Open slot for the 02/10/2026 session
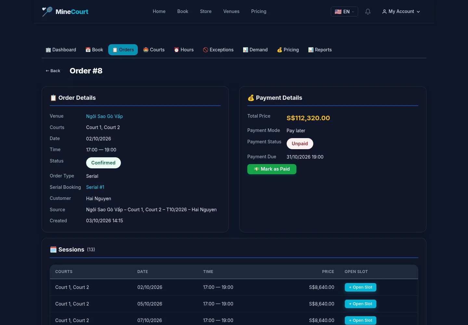Viewport: 468px width, 325px height. [x=360, y=287]
